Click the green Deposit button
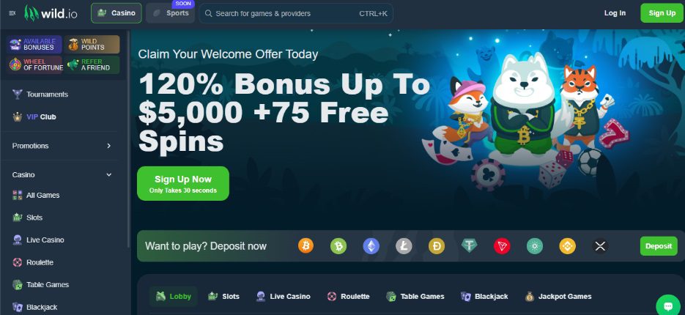 click(x=659, y=246)
